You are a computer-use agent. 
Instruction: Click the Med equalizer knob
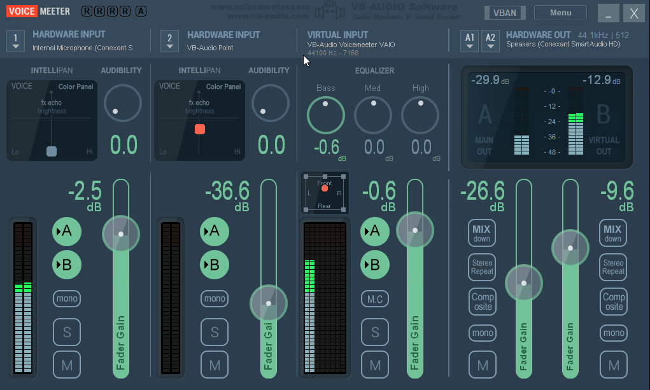pos(373,115)
